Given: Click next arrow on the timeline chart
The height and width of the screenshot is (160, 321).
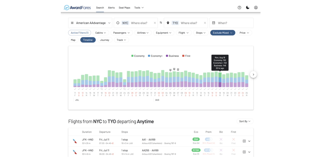Looking at the screenshot, I should (x=253, y=75).
